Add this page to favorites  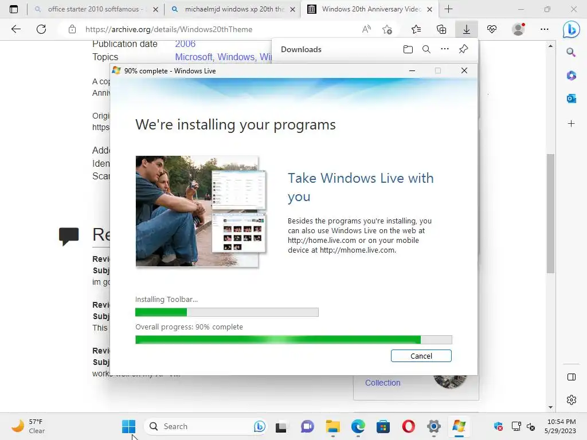point(388,29)
